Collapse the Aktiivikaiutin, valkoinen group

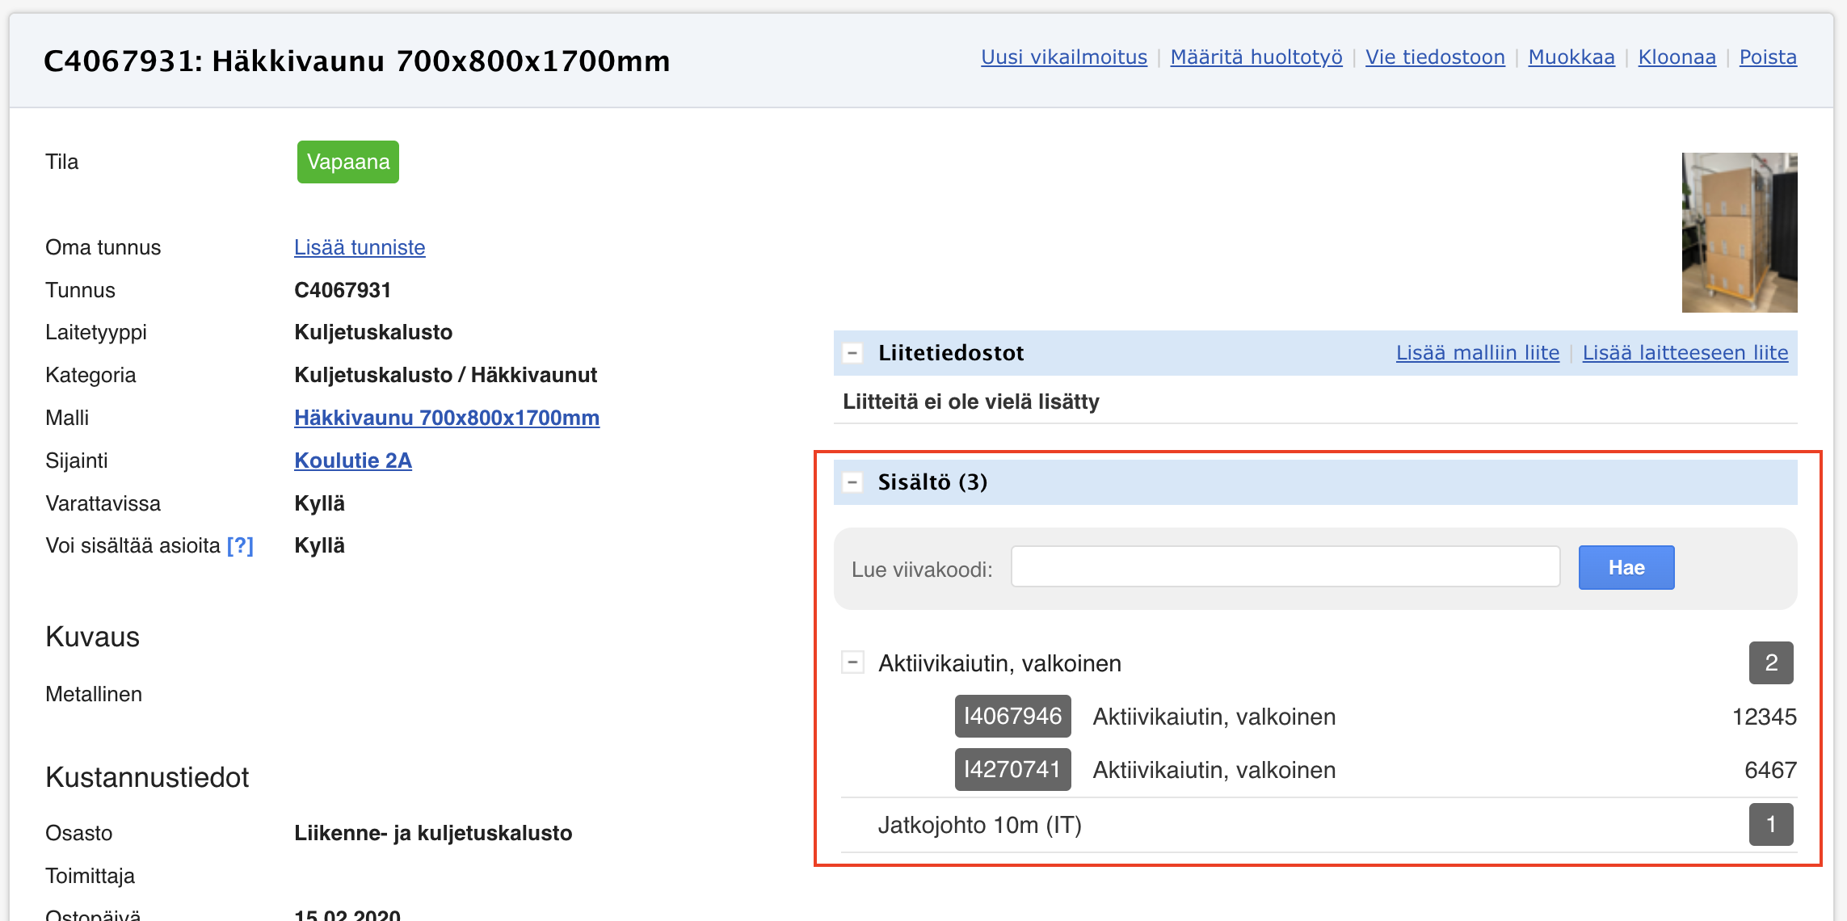coord(852,662)
